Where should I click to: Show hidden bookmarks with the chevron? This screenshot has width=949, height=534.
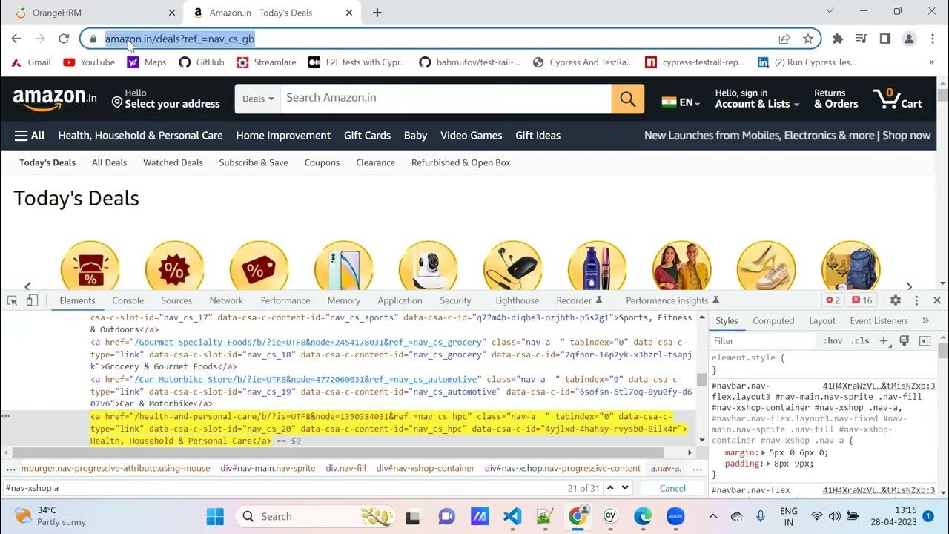932,62
